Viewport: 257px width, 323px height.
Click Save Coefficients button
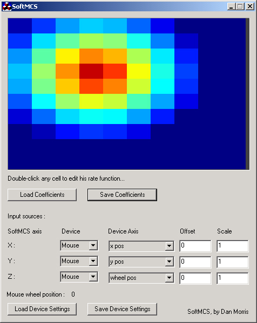pos(122,195)
